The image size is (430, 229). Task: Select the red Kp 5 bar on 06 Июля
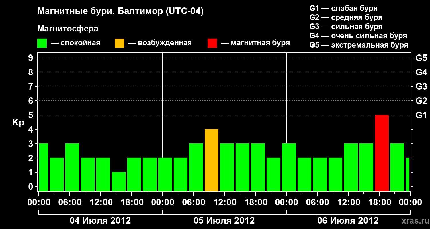[382, 153]
